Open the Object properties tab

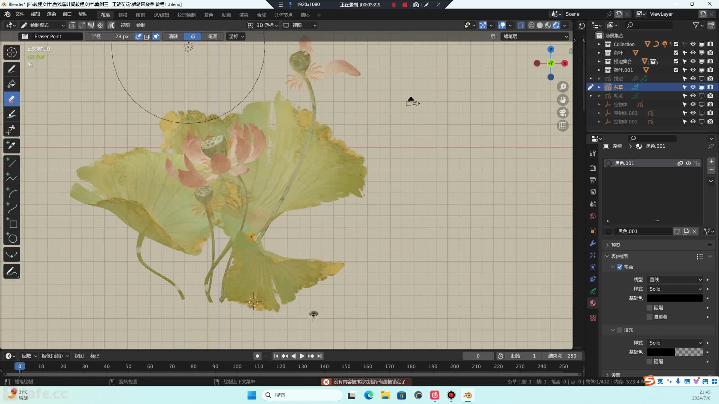(593, 231)
